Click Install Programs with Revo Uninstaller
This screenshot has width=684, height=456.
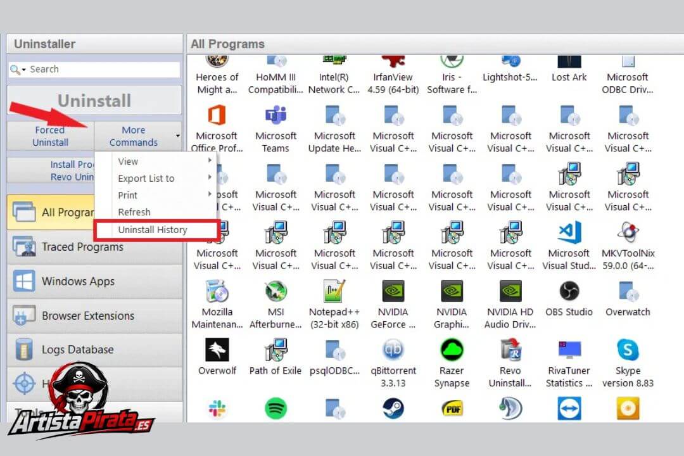coord(51,170)
